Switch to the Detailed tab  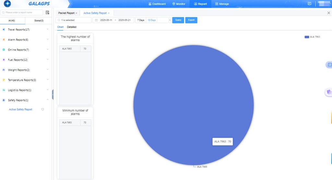click(72, 27)
